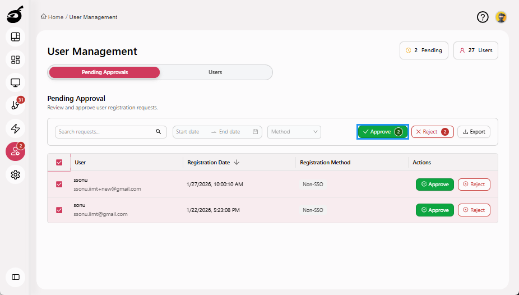The height and width of the screenshot is (295, 519).
Task: Click username sonu
Action: 80,205
